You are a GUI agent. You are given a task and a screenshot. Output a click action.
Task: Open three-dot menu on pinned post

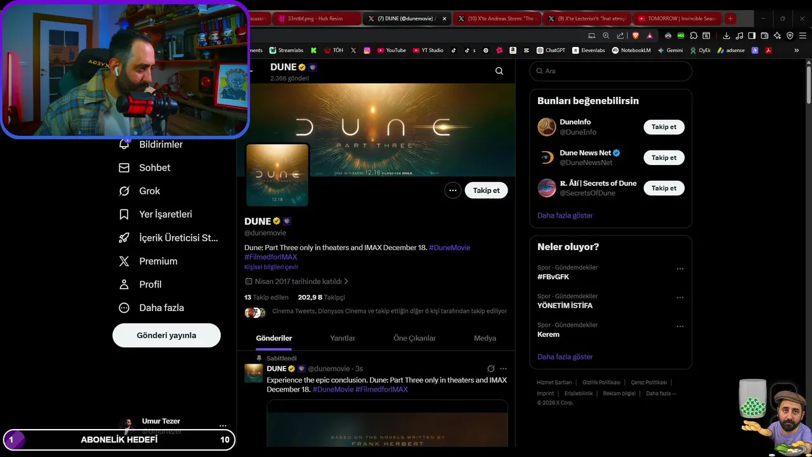click(x=503, y=369)
